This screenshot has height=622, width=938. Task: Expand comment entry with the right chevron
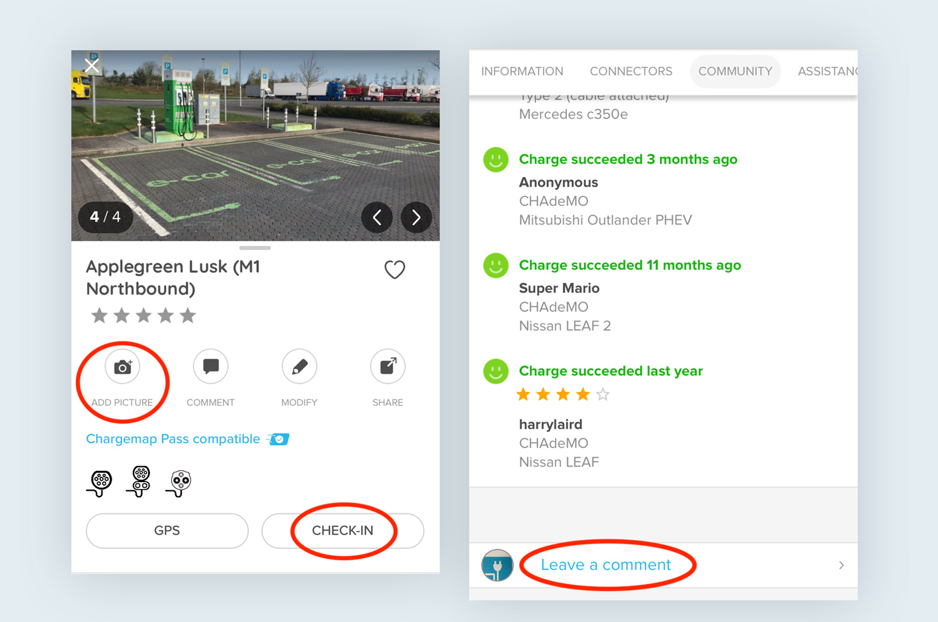pyautogui.click(x=841, y=565)
